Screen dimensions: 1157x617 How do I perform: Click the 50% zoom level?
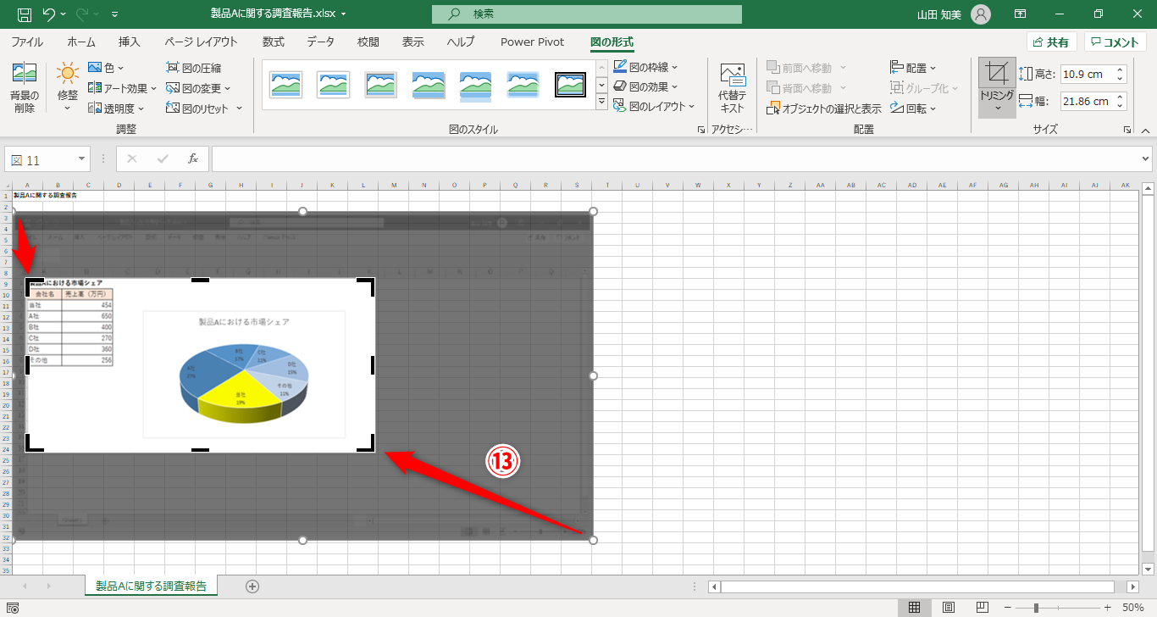click(1133, 608)
